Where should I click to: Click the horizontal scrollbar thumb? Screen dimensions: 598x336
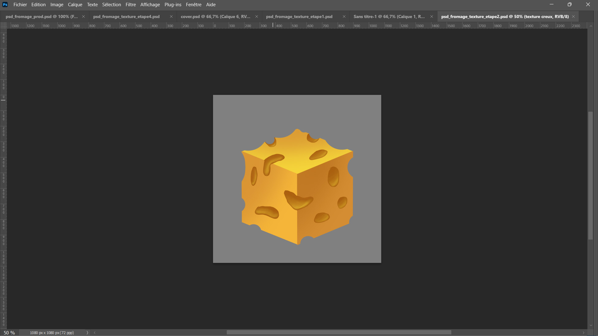pos(339,333)
